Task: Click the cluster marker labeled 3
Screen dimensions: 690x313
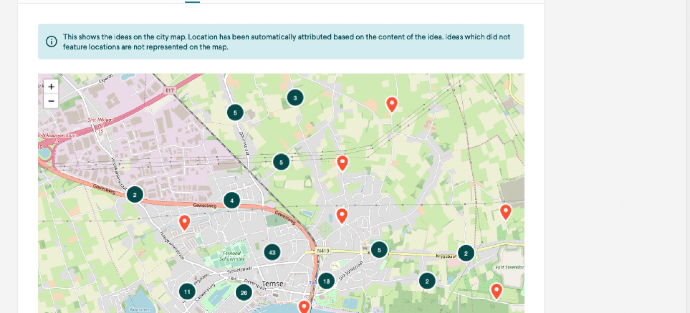Action: pyautogui.click(x=295, y=98)
